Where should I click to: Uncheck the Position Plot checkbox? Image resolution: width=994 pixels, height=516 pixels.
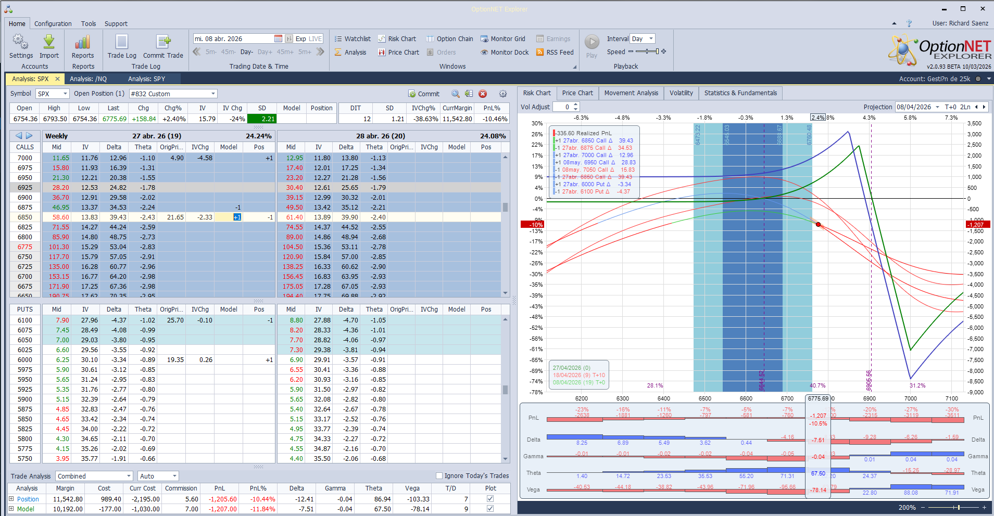(489, 498)
